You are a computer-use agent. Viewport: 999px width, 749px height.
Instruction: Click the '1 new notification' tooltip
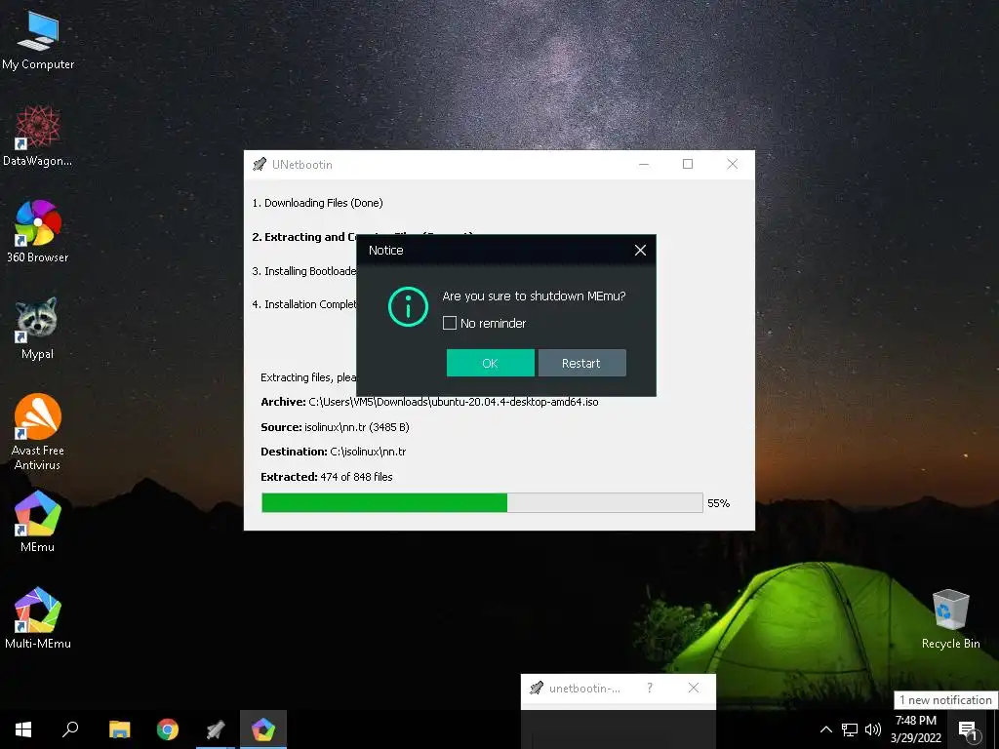(x=945, y=700)
